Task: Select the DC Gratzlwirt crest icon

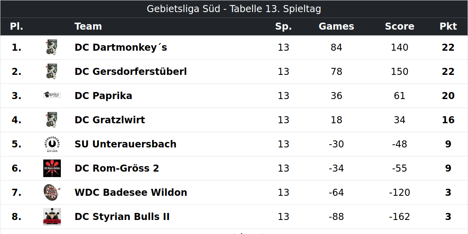Action: click(52, 120)
